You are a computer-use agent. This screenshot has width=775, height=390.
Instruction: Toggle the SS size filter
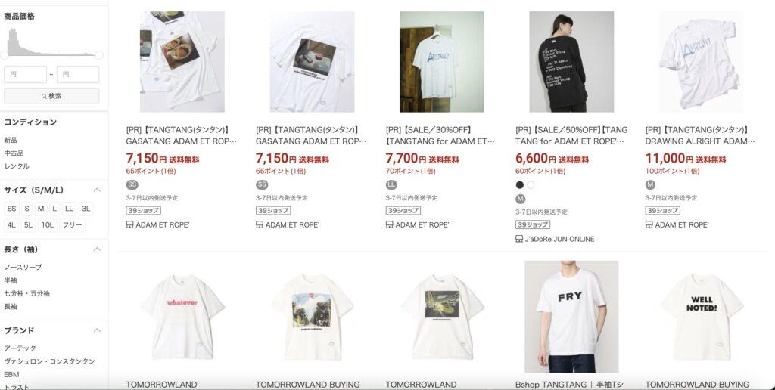pos(11,209)
